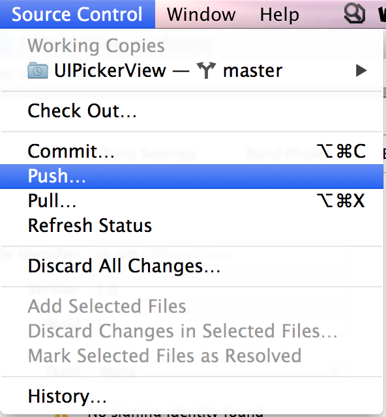Select Pull… from Source Control menu
This screenshot has height=417, width=386.
click(192, 201)
